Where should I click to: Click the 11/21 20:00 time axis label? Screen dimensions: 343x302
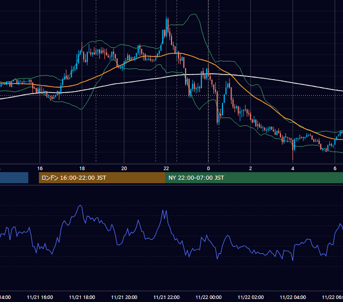(x=124, y=297)
